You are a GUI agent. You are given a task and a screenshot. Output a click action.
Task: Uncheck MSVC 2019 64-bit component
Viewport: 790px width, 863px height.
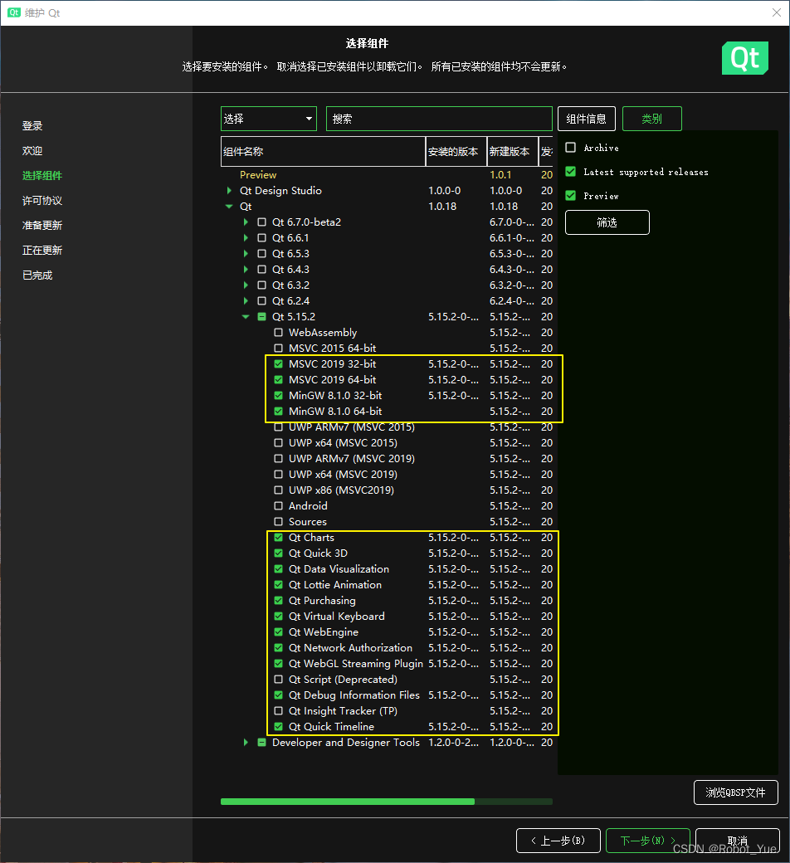click(x=279, y=380)
